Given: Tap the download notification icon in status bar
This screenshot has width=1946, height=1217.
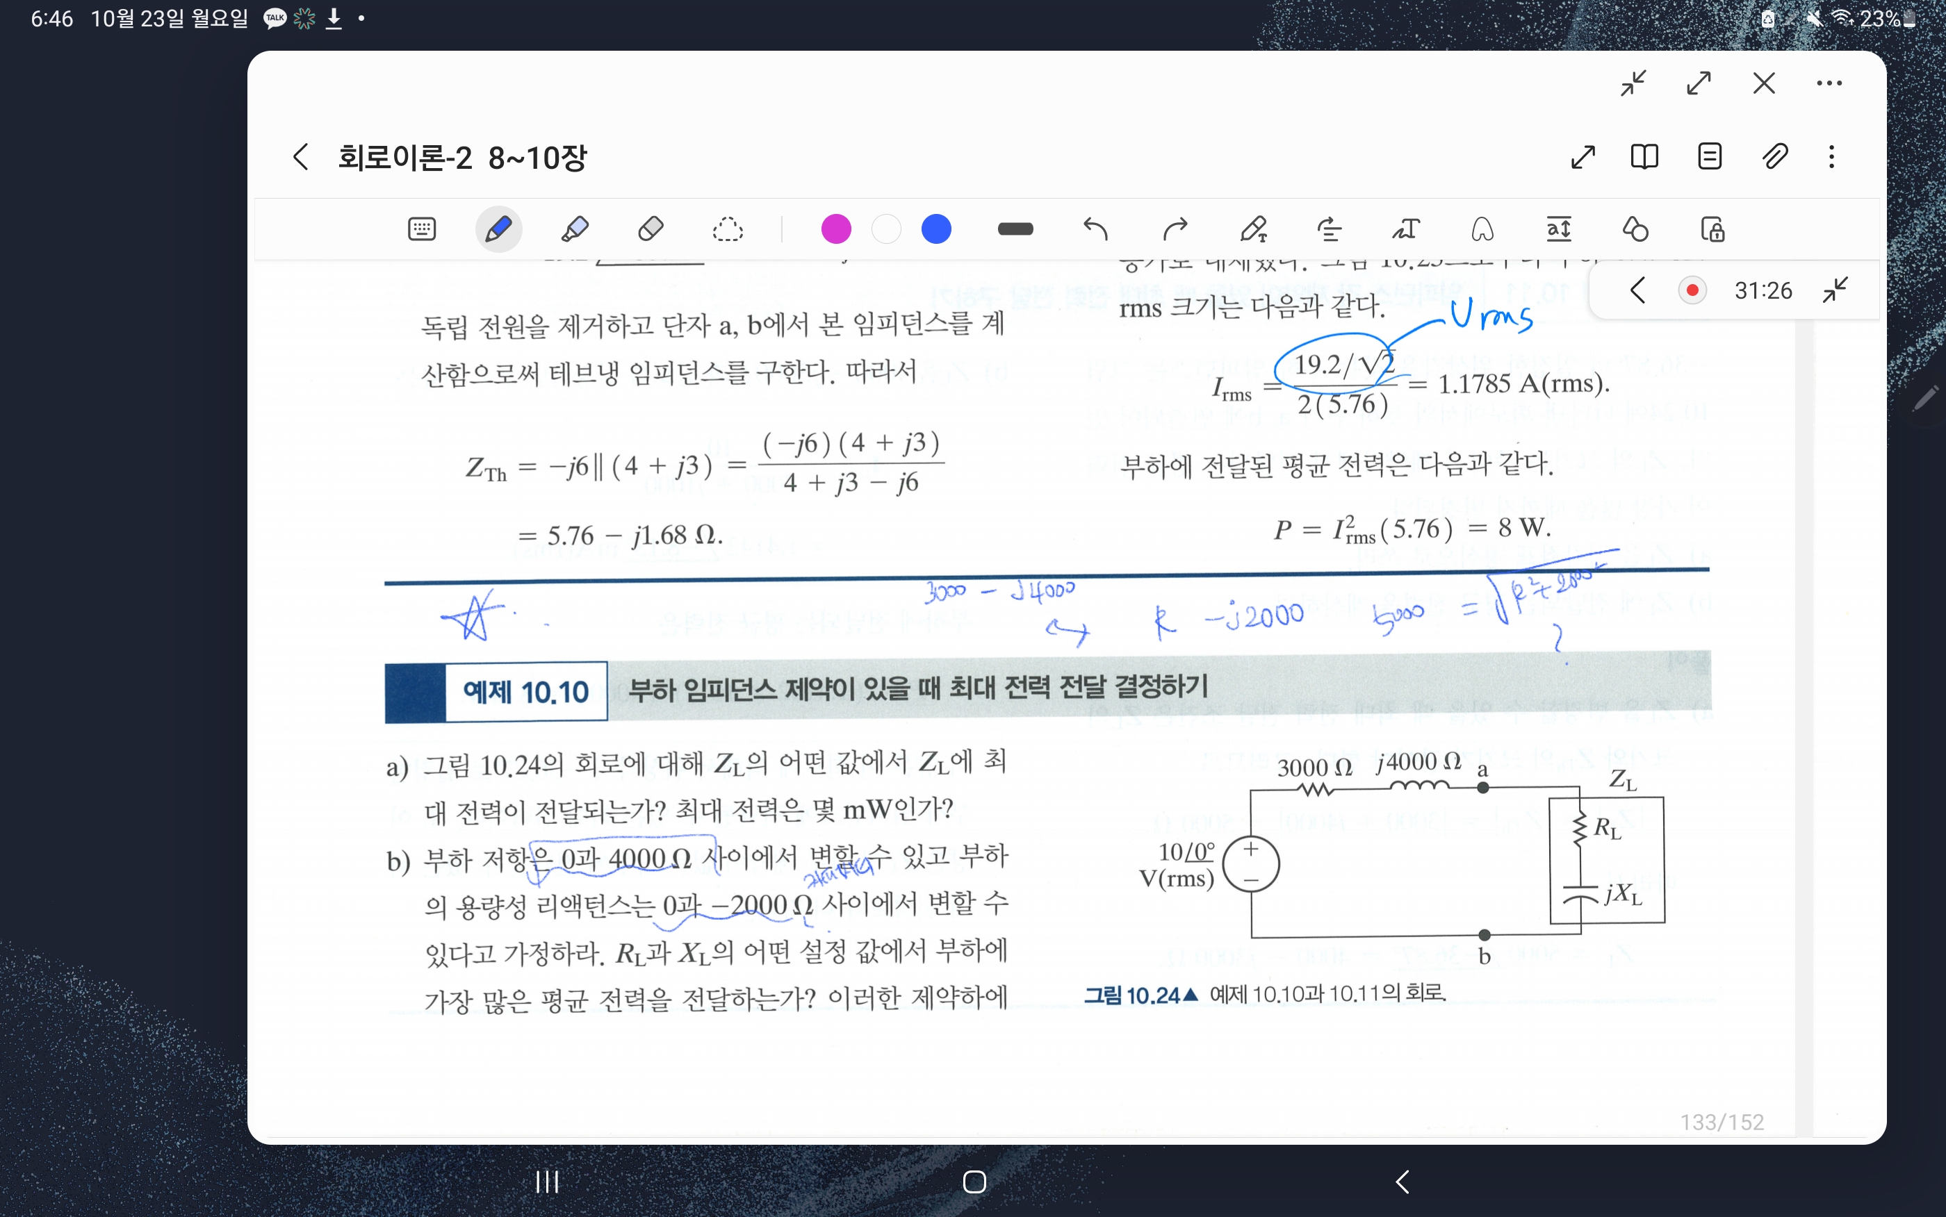Looking at the screenshot, I should [334, 17].
